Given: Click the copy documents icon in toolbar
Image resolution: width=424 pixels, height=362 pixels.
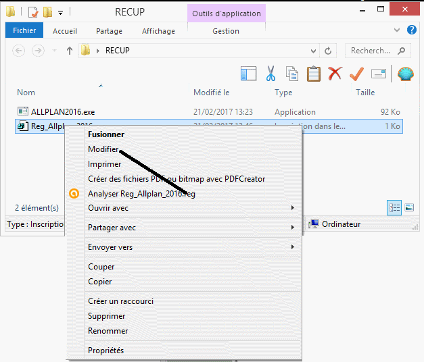Looking at the screenshot, I should (292, 73).
